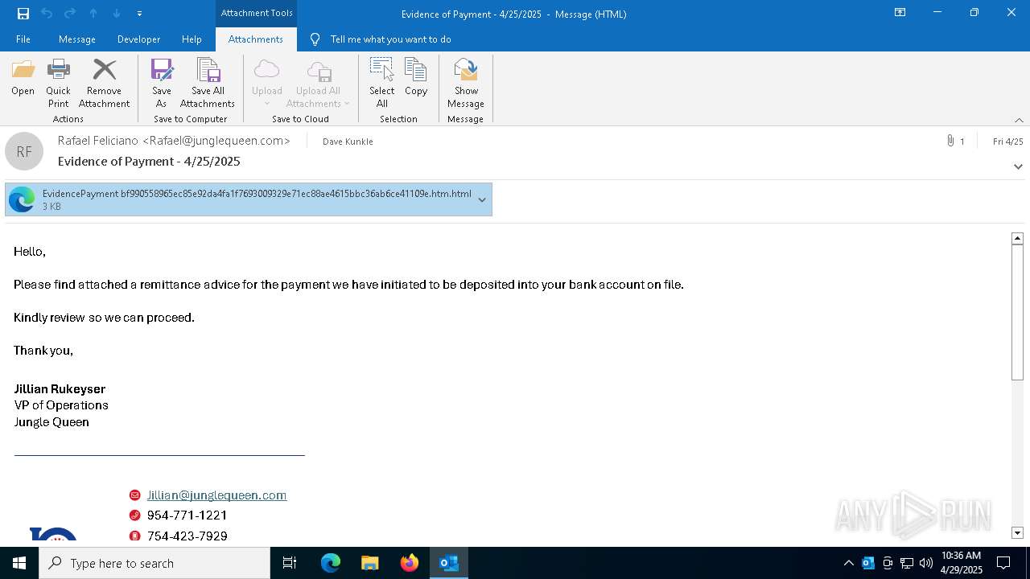The width and height of the screenshot is (1030, 579).
Task: Open volume control tray icon
Action: point(926,563)
